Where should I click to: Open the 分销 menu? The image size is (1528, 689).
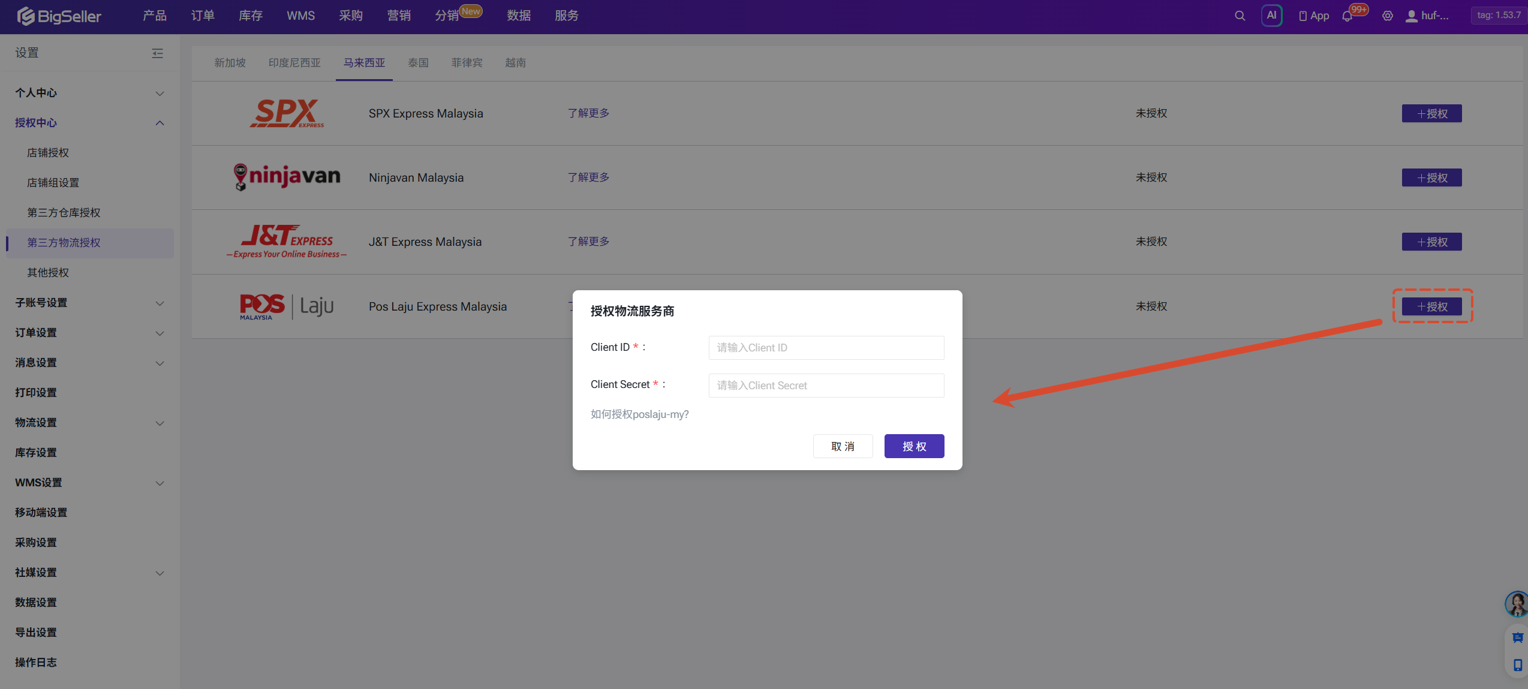pyautogui.click(x=447, y=16)
